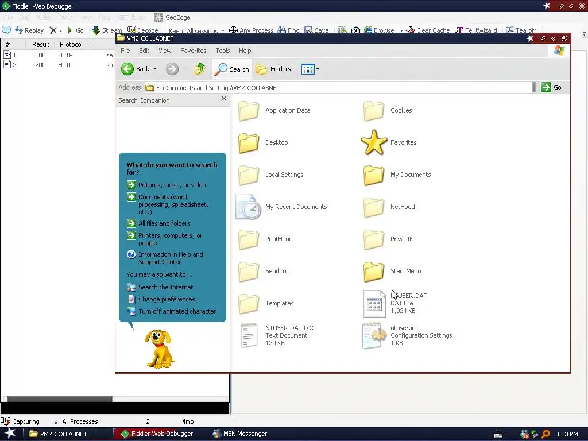Click the system clock 8:23 PM
This screenshot has width=588, height=441.
click(x=566, y=434)
